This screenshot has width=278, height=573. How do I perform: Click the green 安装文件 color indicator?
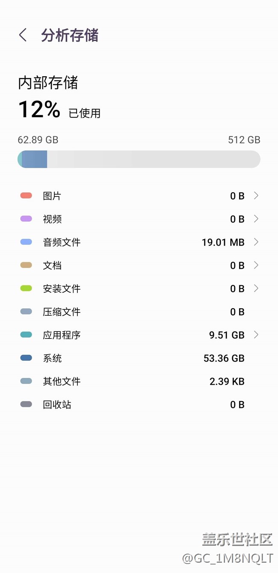click(26, 288)
